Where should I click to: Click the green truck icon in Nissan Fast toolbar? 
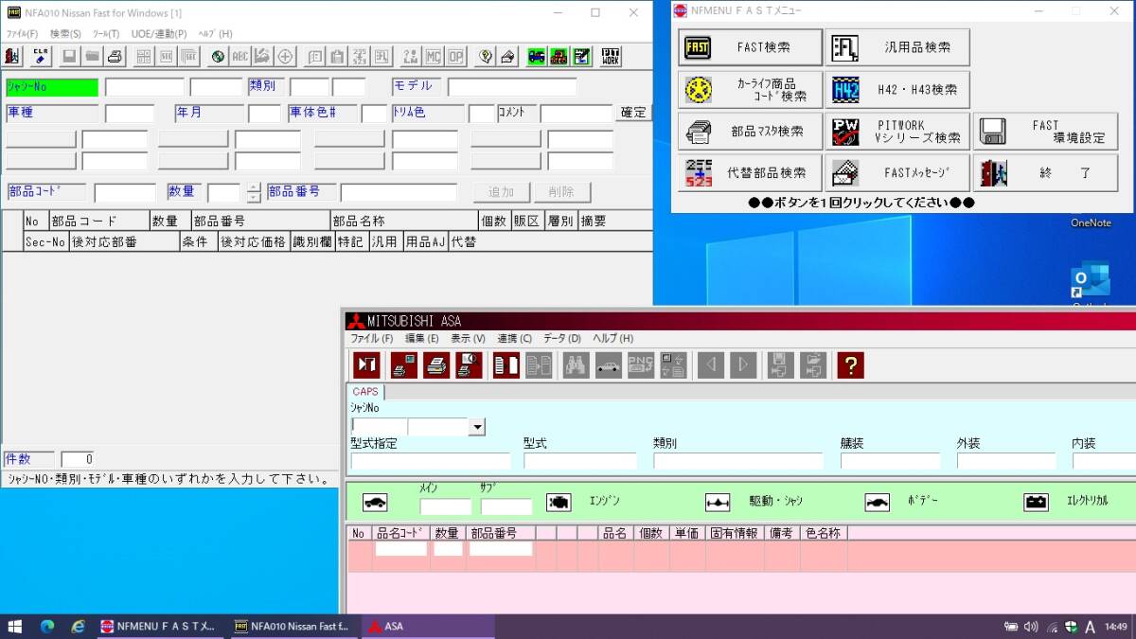coord(559,56)
